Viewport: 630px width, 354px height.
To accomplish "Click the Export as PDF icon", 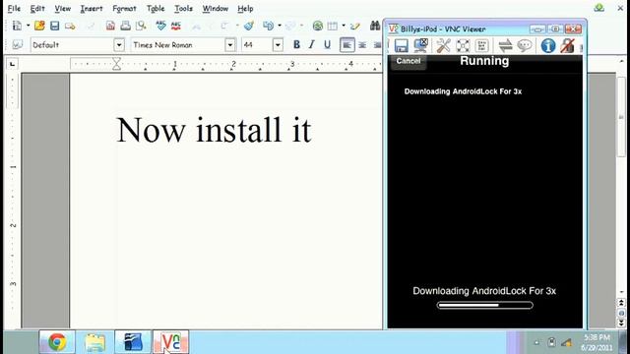I will pos(110,26).
